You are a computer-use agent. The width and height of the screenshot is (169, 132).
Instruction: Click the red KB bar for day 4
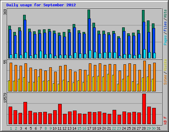click(25, 113)
